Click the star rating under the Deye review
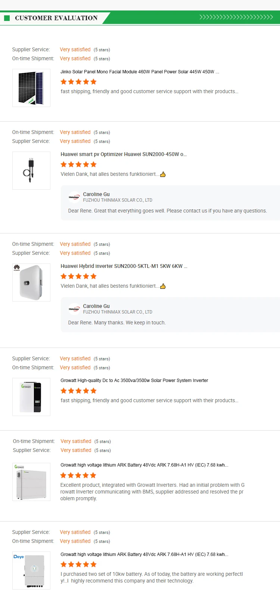The image size is (280, 602). coord(78,564)
